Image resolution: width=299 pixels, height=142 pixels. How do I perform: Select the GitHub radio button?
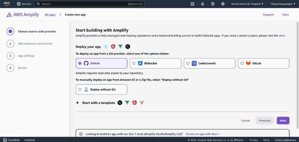[80, 63]
